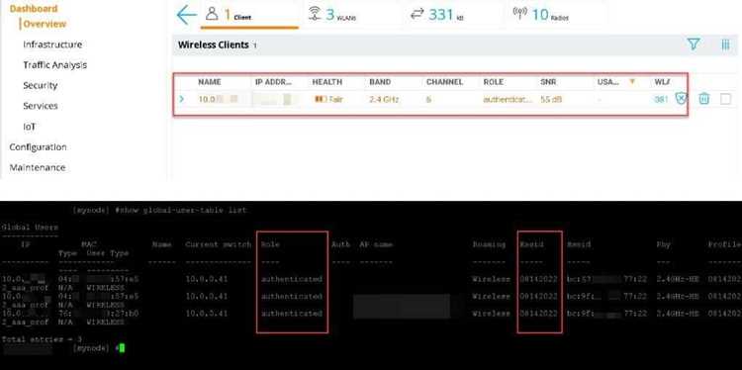Sort by the NAME column header
Viewport: 742px width, 370px height.
pyautogui.click(x=210, y=82)
